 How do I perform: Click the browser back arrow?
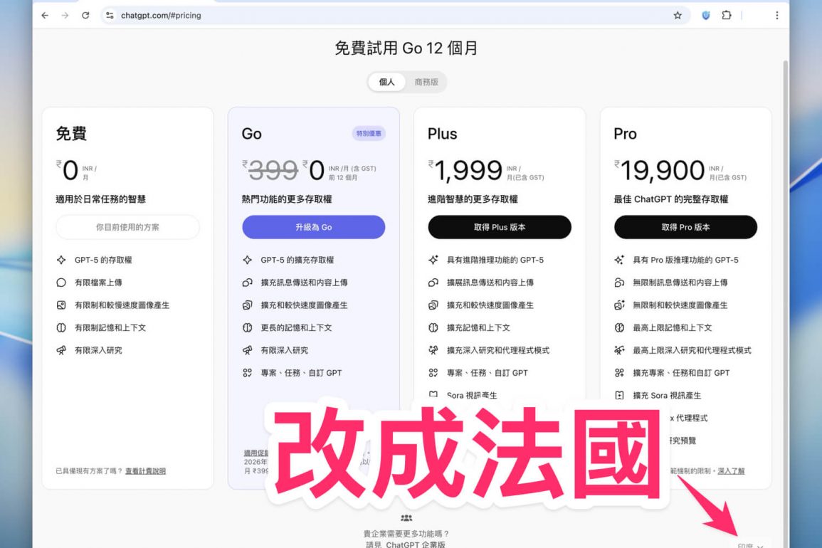[x=45, y=15]
